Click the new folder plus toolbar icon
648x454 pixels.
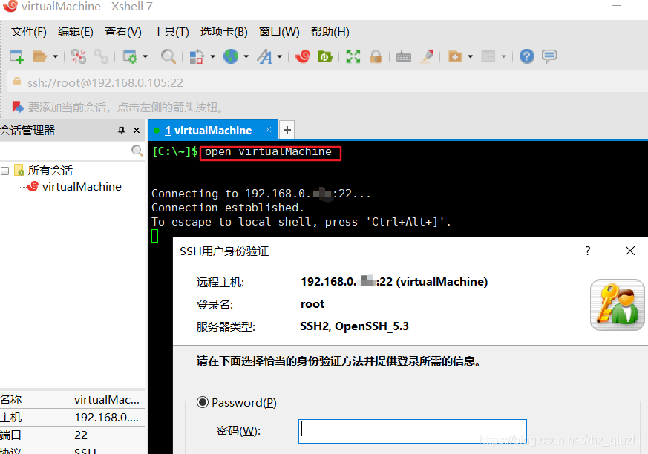(x=455, y=56)
